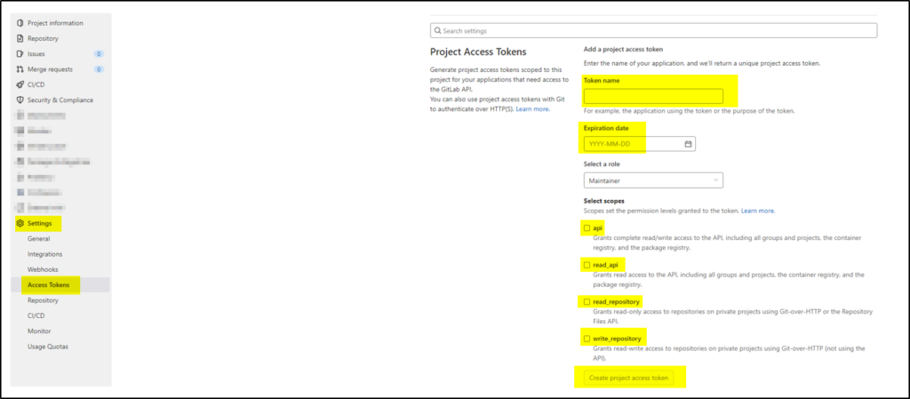
Task: Tick the read_repository scope checkbox
Action: [x=587, y=302]
